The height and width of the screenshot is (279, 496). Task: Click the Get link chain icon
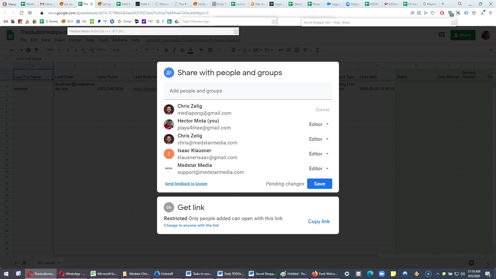coord(169,207)
